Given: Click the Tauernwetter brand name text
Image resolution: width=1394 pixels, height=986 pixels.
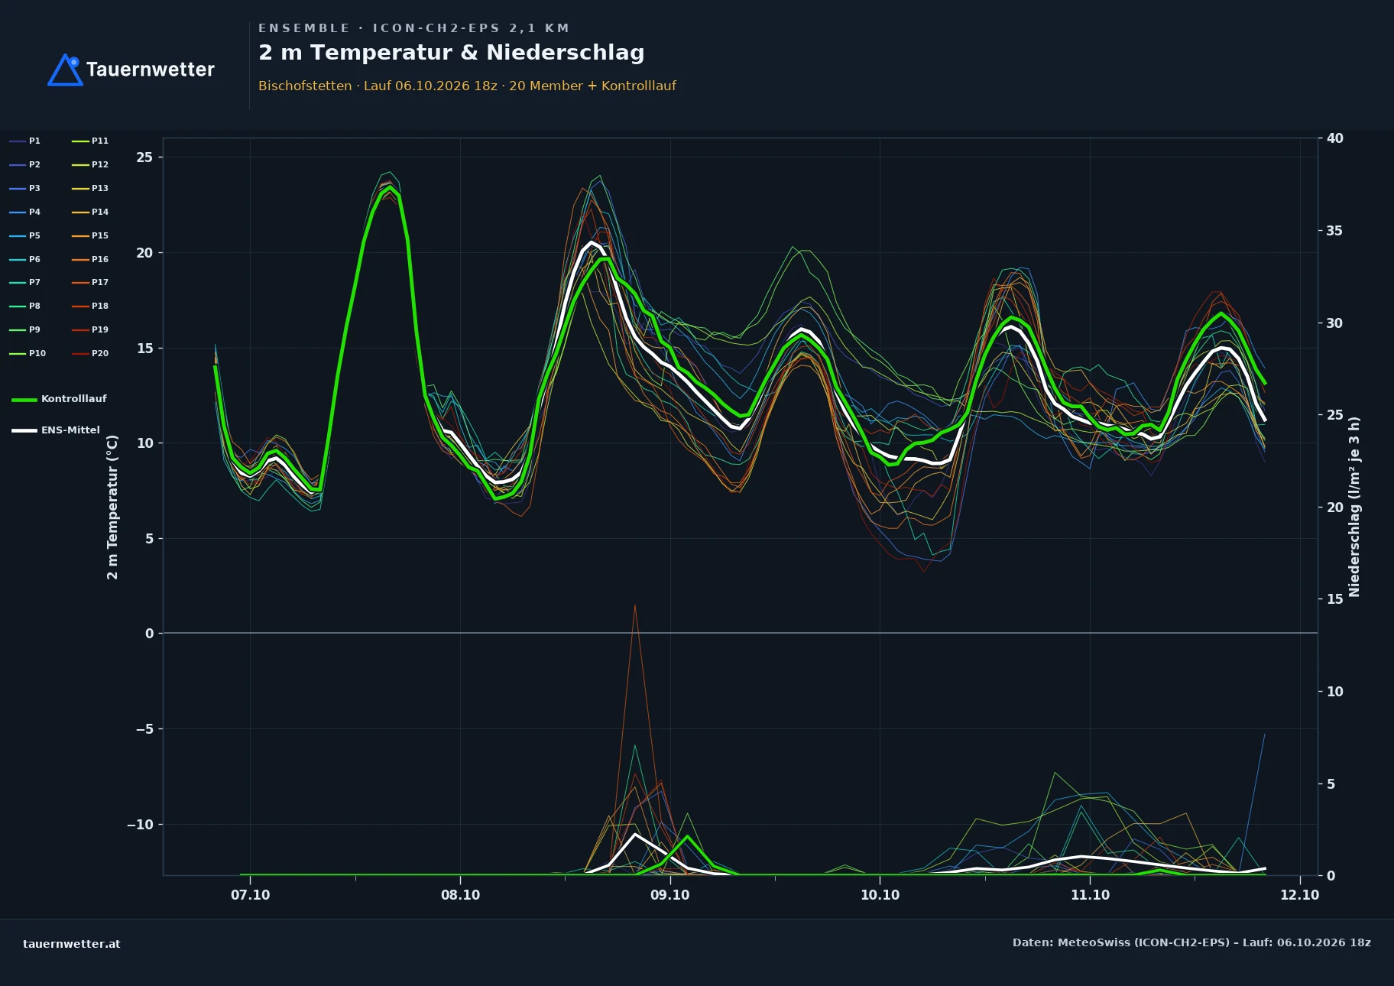Looking at the screenshot, I should coord(151,70).
